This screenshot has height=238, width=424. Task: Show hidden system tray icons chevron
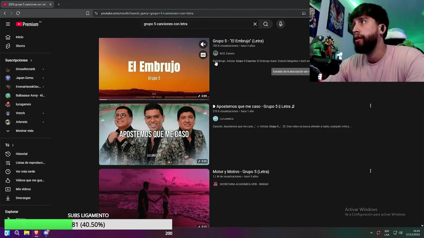(371, 233)
